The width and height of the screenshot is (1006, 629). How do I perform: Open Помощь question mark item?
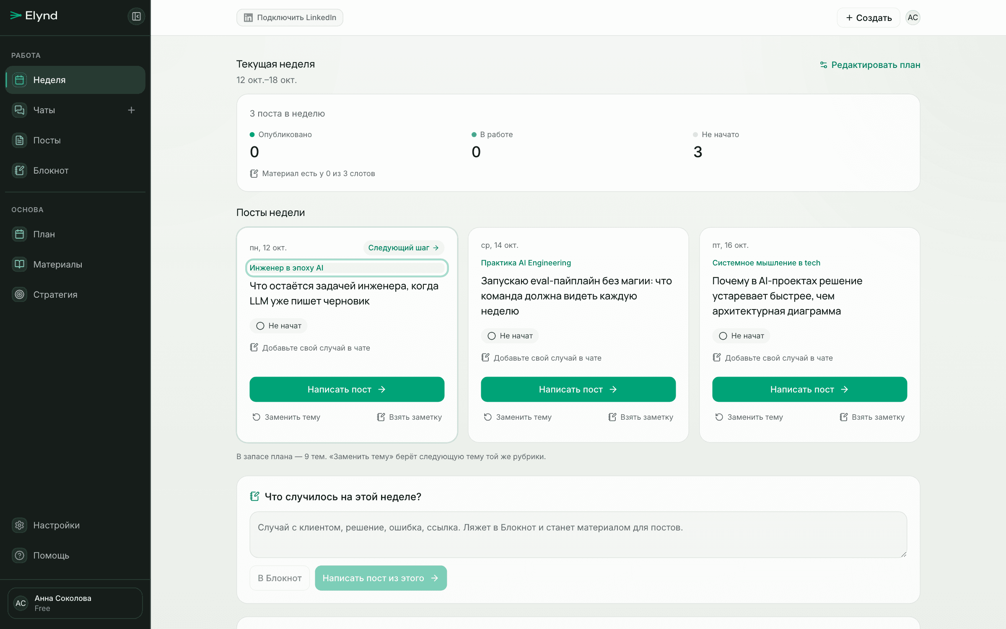click(75, 555)
